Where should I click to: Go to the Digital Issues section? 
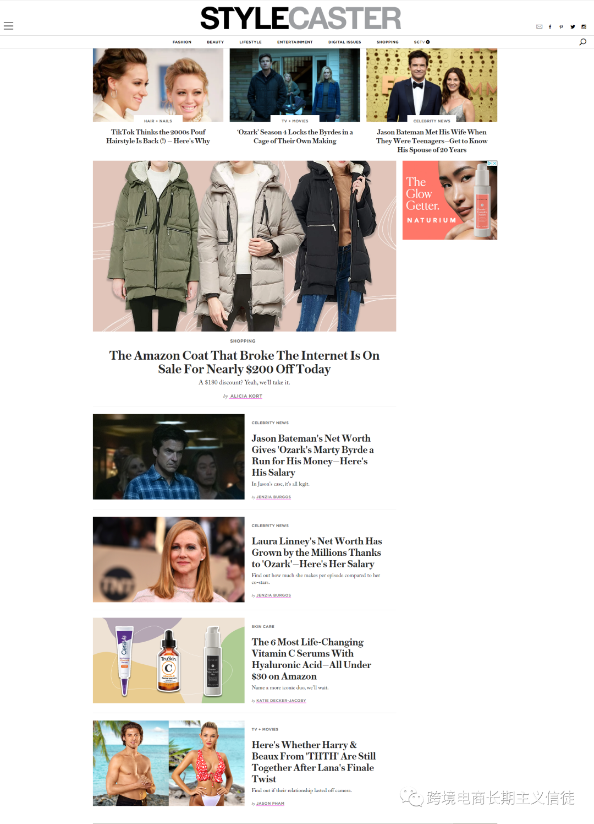(x=345, y=42)
